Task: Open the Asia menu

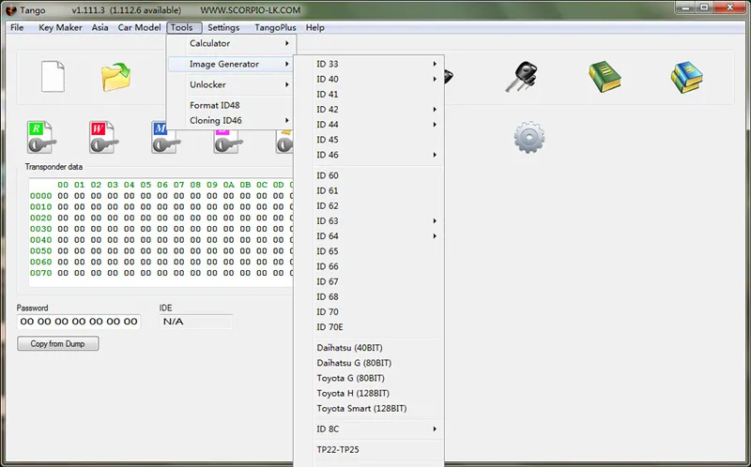Action: tap(100, 28)
